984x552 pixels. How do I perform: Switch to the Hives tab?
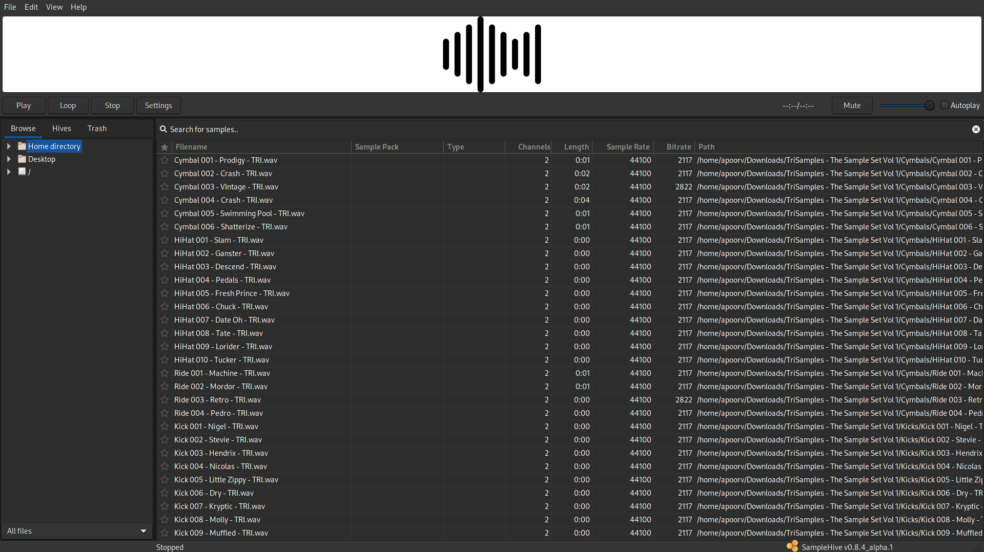coord(61,128)
